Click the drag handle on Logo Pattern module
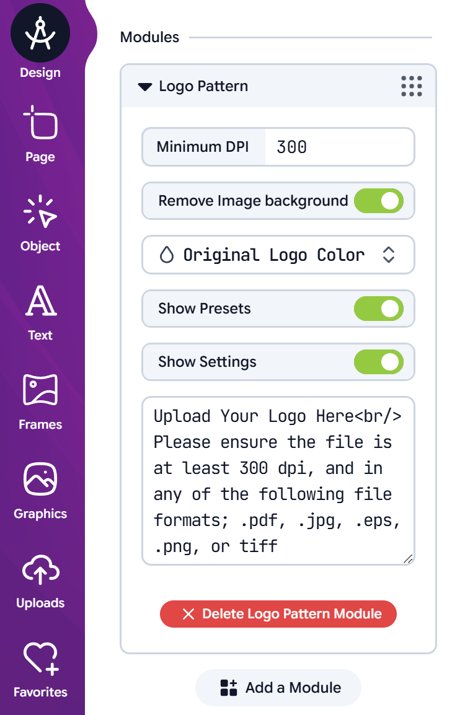The height and width of the screenshot is (715, 465). pos(412,86)
